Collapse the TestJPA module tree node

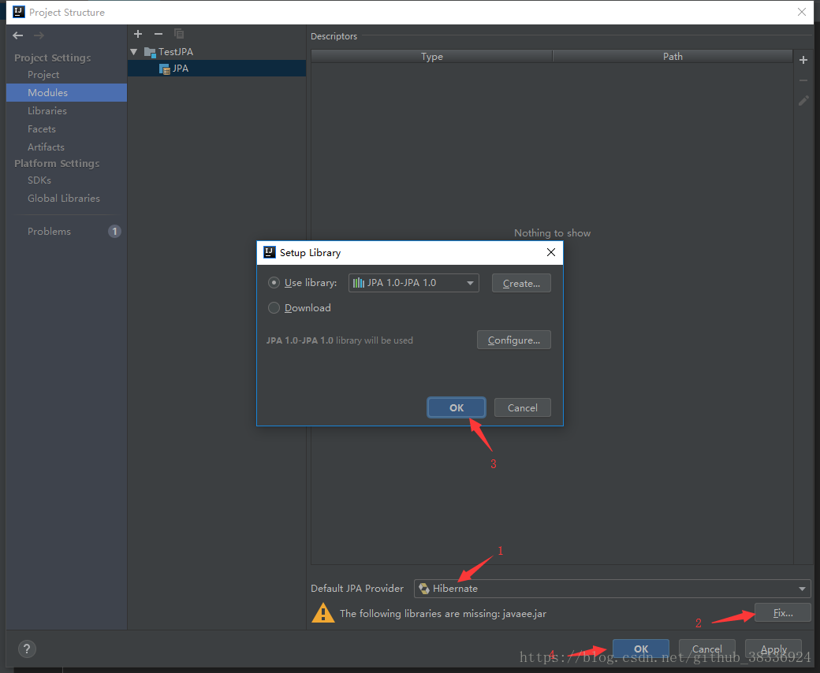click(x=134, y=52)
